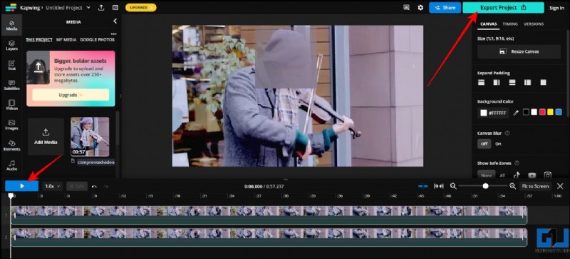Select the right-side padding expand option
The width and height of the screenshot is (570, 259).
tap(497, 83)
